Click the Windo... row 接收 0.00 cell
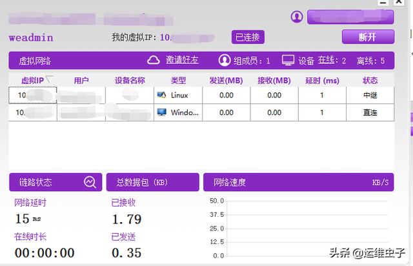Image resolution: width=413 pixels, height=266 pixels. pos(274,112)
